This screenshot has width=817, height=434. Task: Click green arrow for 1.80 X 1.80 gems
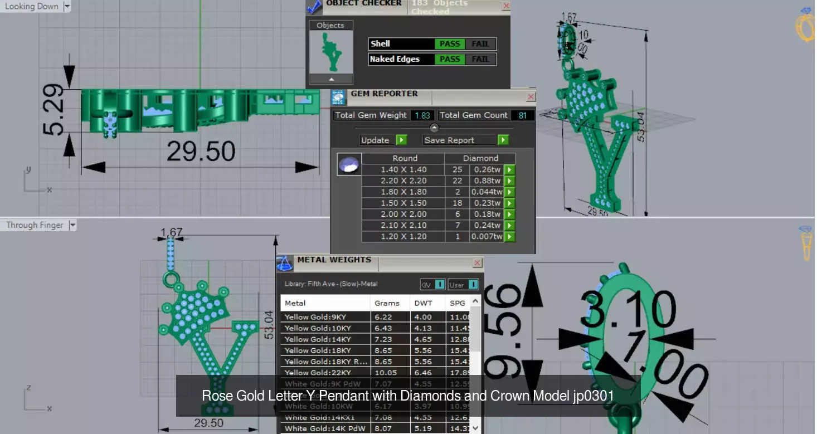(x=509, y=192)
